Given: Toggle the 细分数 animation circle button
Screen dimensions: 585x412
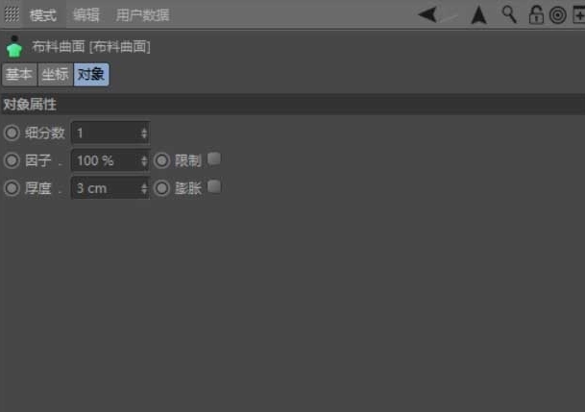Looking at the screenshot, I should [x=12, y=133].
